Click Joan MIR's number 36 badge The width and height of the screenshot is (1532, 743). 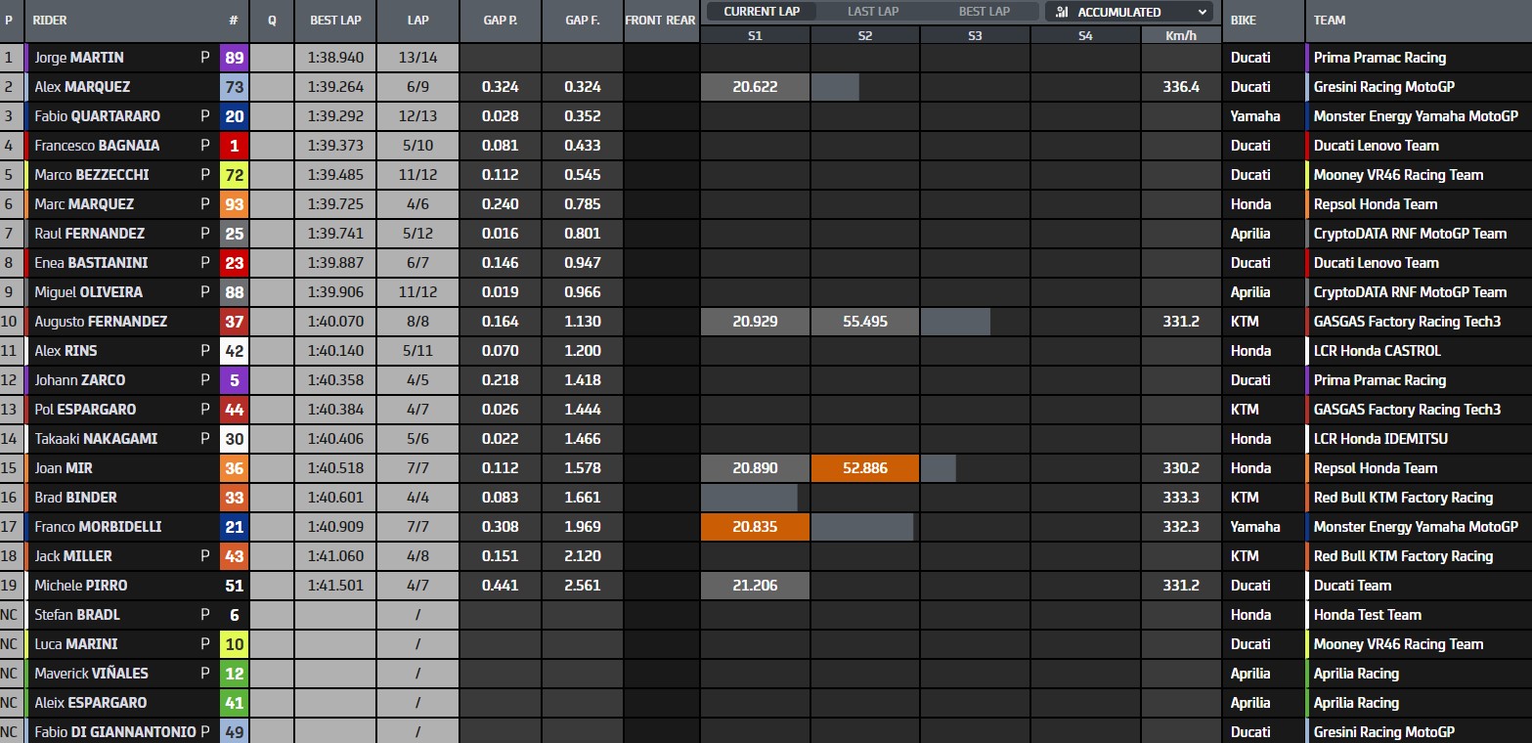tap(235, 468)
